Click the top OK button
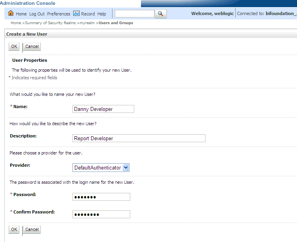The image size is (297, 242). tap(14, 47)
